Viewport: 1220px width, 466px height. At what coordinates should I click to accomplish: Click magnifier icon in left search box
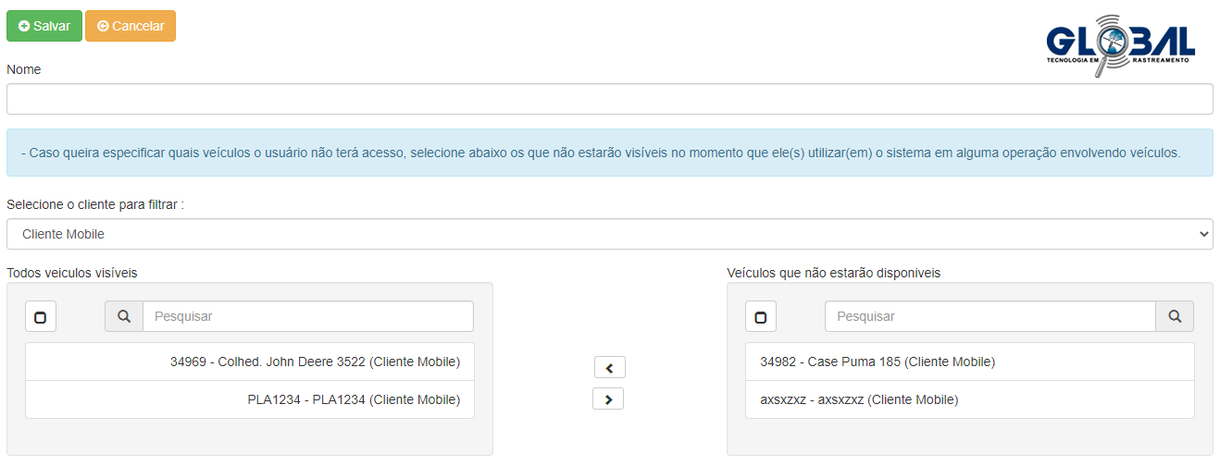[x=124, y=316]
